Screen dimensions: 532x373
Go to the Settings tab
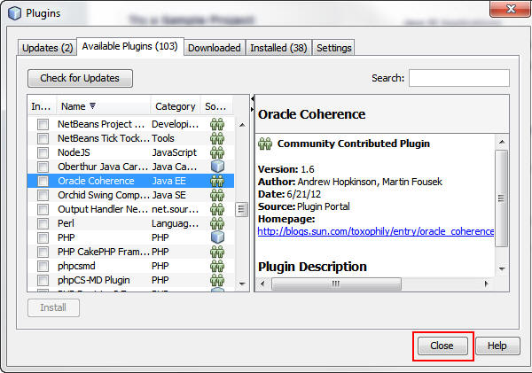coord(334,48)
